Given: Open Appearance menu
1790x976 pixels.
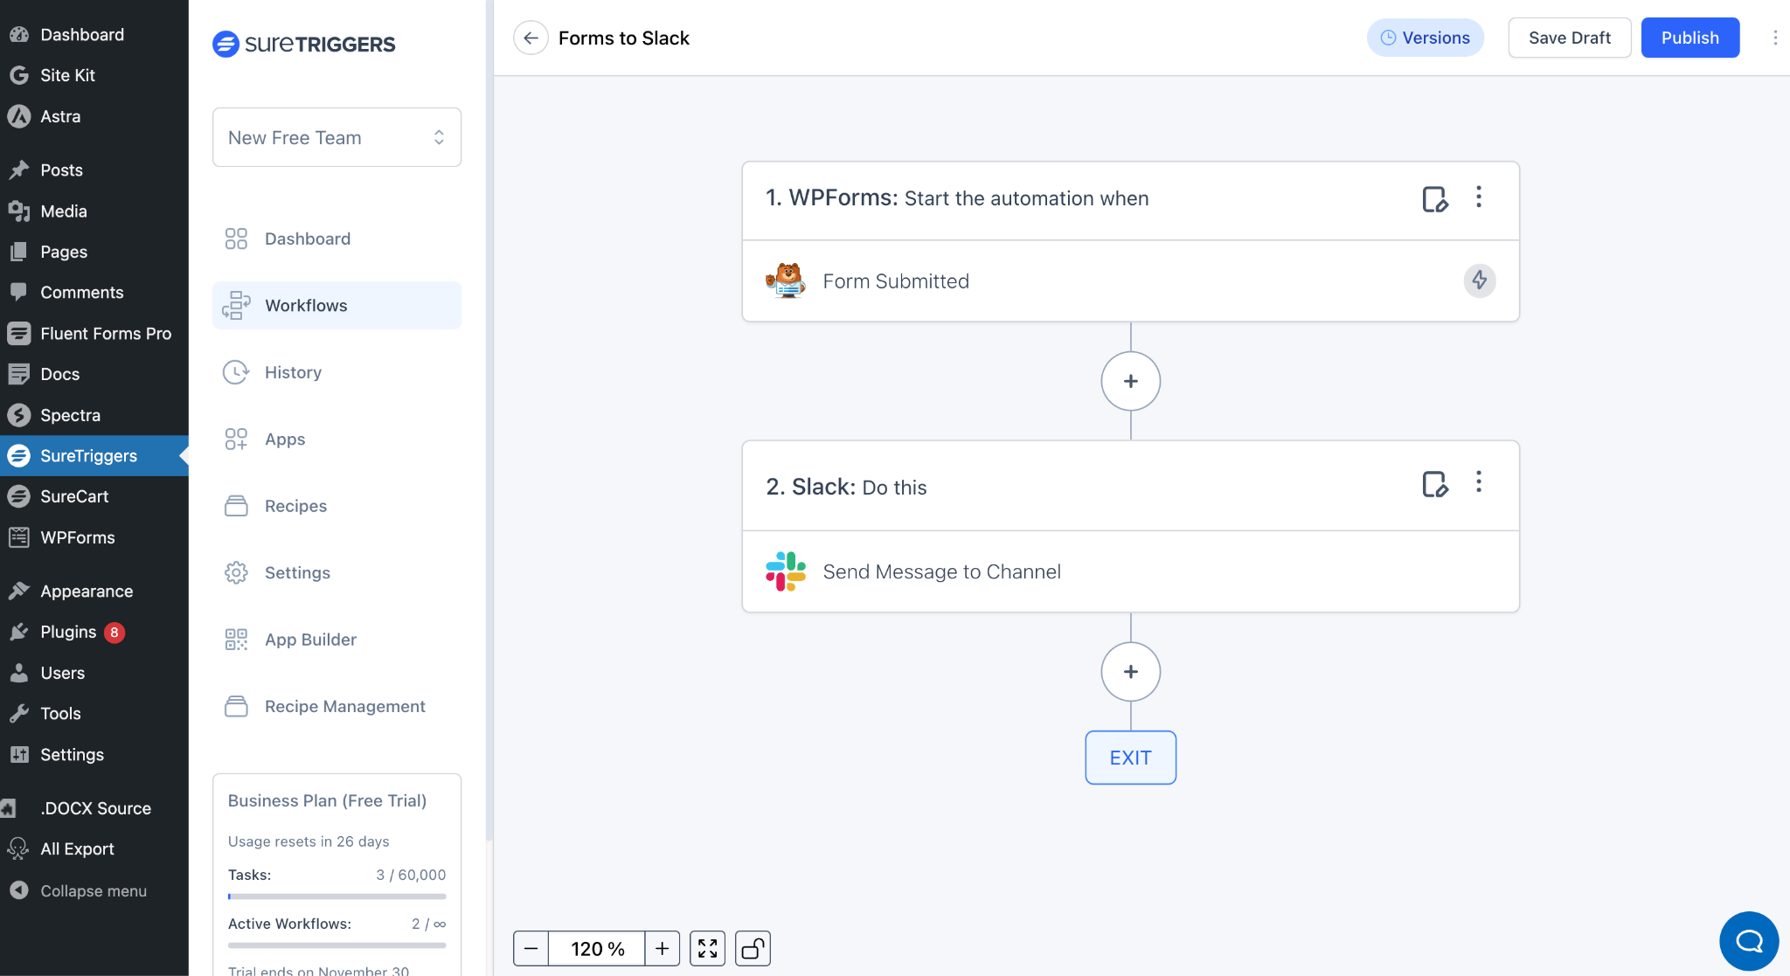Looking at the screenshot, I should tap(94, 591).
